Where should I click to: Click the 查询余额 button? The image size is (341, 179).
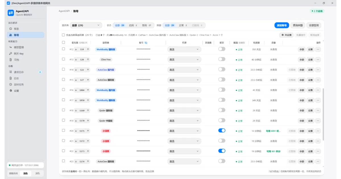coord(298,25)
